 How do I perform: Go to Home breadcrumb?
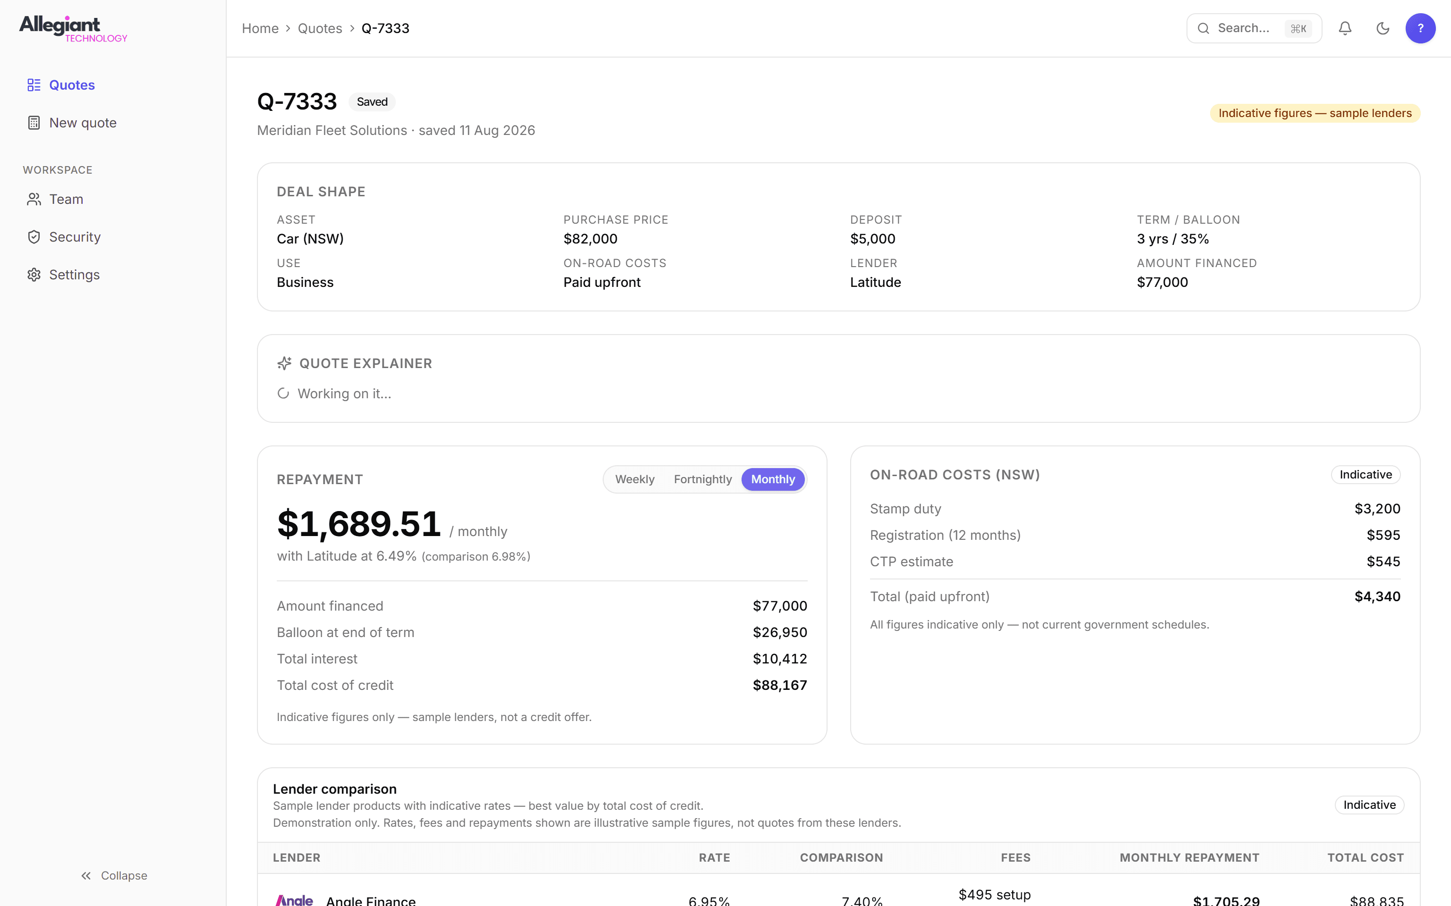(x=260, y=28)
